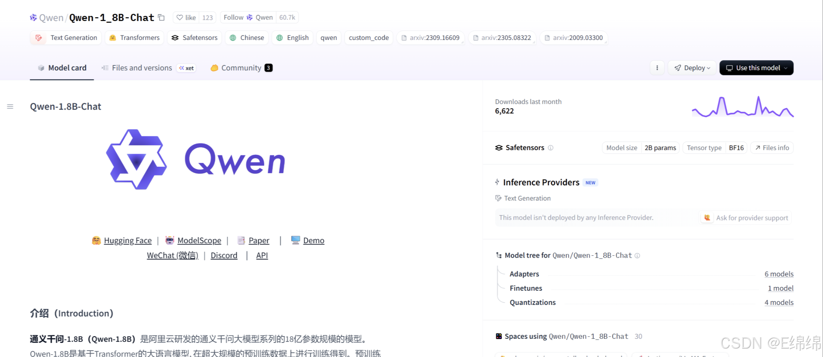Open the WeChat (微信) link
Viewport: 823px width, 357px height.
(173, 255)
